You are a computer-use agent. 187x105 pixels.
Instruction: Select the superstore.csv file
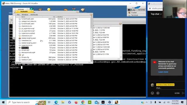click(27, 45)
